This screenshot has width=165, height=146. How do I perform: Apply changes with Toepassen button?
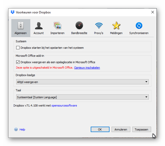[142, 129]
